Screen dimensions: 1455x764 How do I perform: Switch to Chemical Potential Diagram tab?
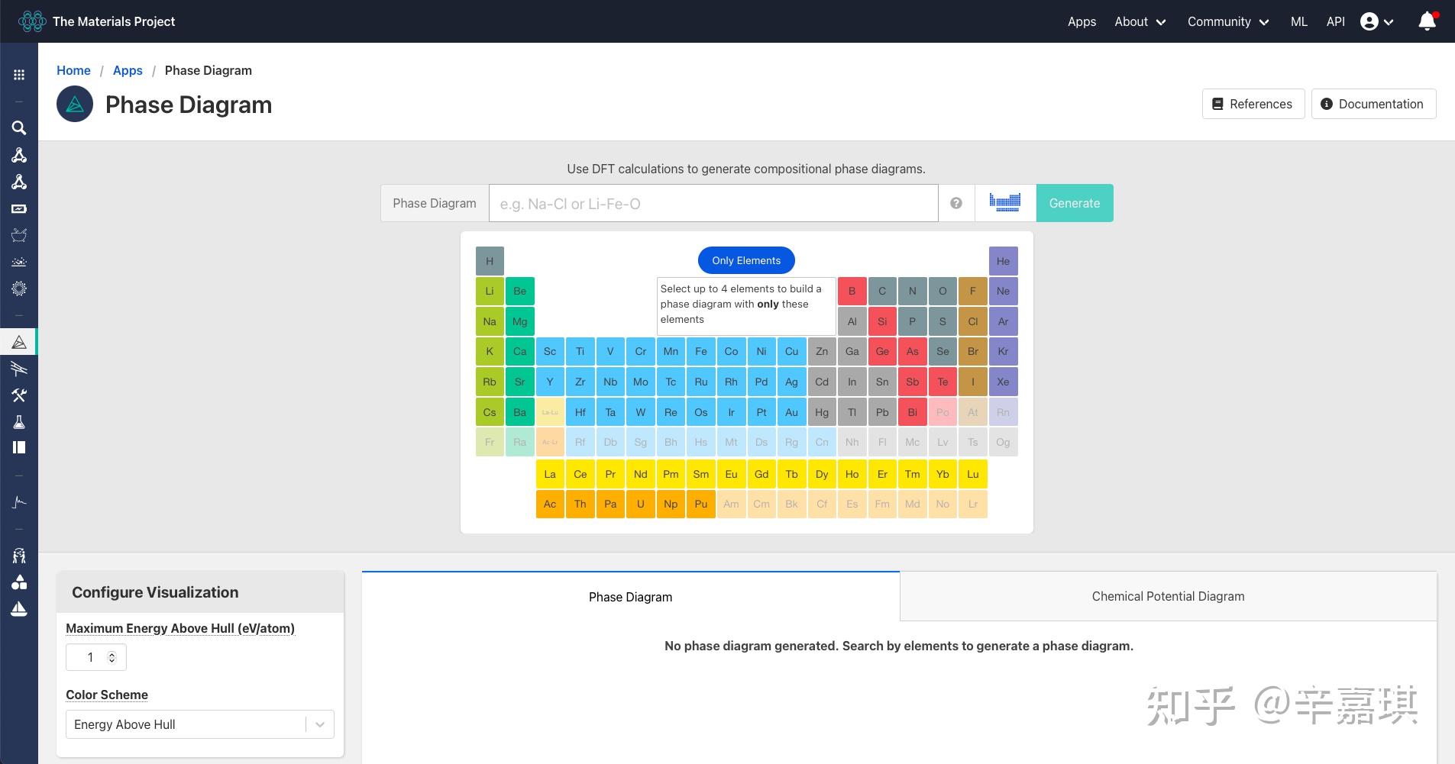(1168, 596)
